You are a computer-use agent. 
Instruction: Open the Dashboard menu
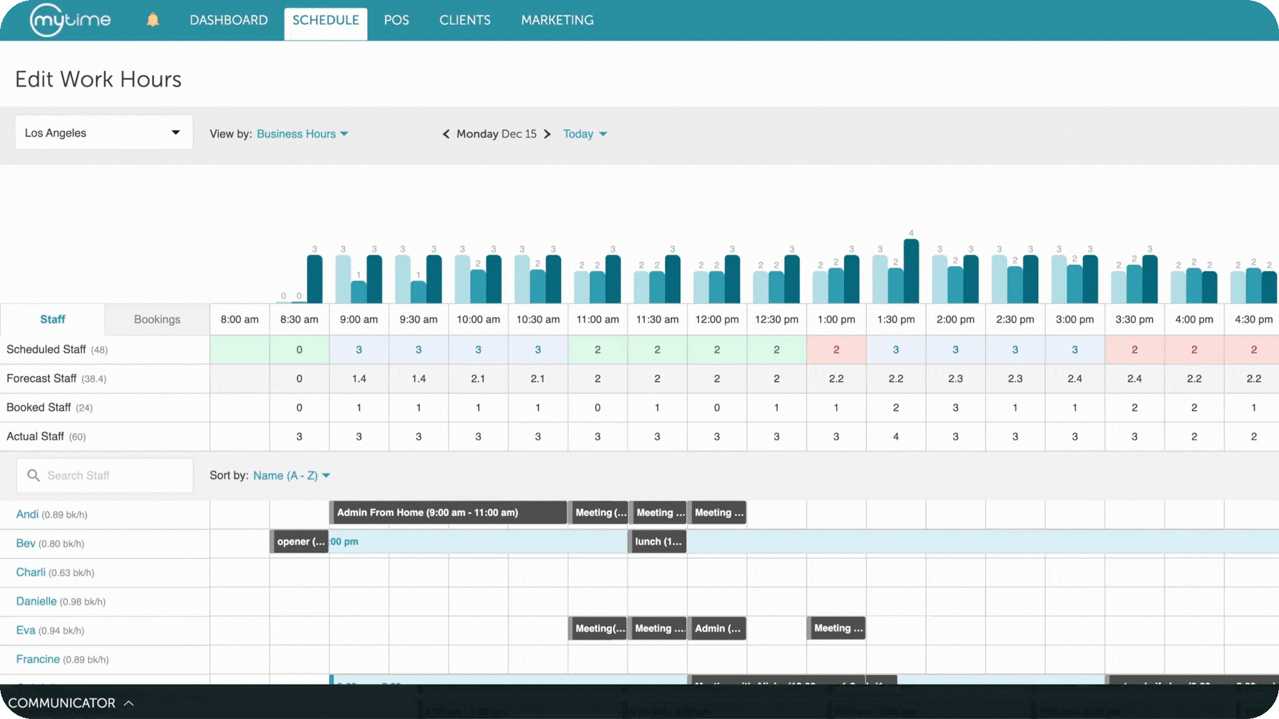coord(228,20)
